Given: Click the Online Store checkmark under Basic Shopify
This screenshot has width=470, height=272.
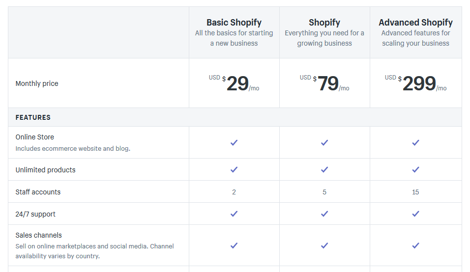Looking at the screenshot, I should pos(234,143).
